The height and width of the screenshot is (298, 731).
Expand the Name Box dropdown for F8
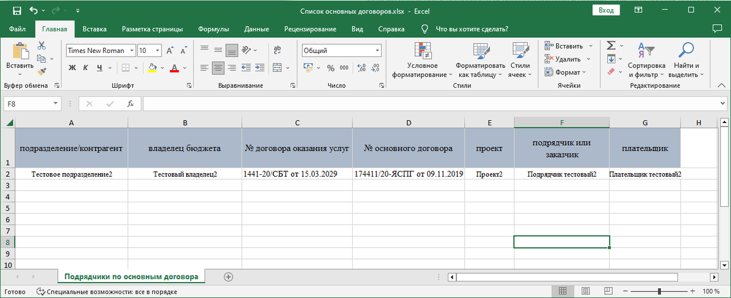click(55, 104)
